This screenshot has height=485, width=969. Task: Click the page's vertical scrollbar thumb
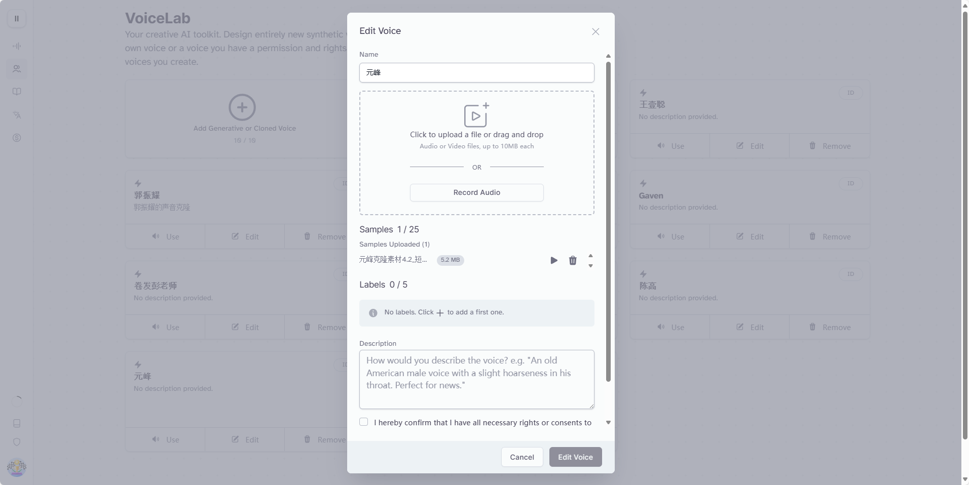click(x=965, y=225)
